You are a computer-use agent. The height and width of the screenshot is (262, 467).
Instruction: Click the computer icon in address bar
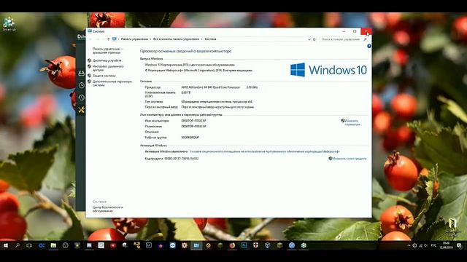(x=115, y=39)
